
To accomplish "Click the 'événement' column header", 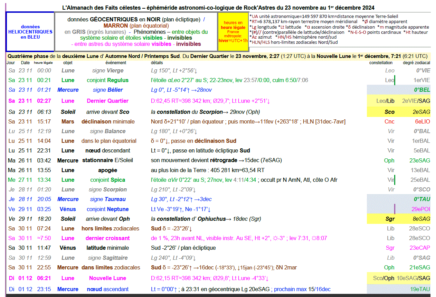I will (x=116, y=63).
